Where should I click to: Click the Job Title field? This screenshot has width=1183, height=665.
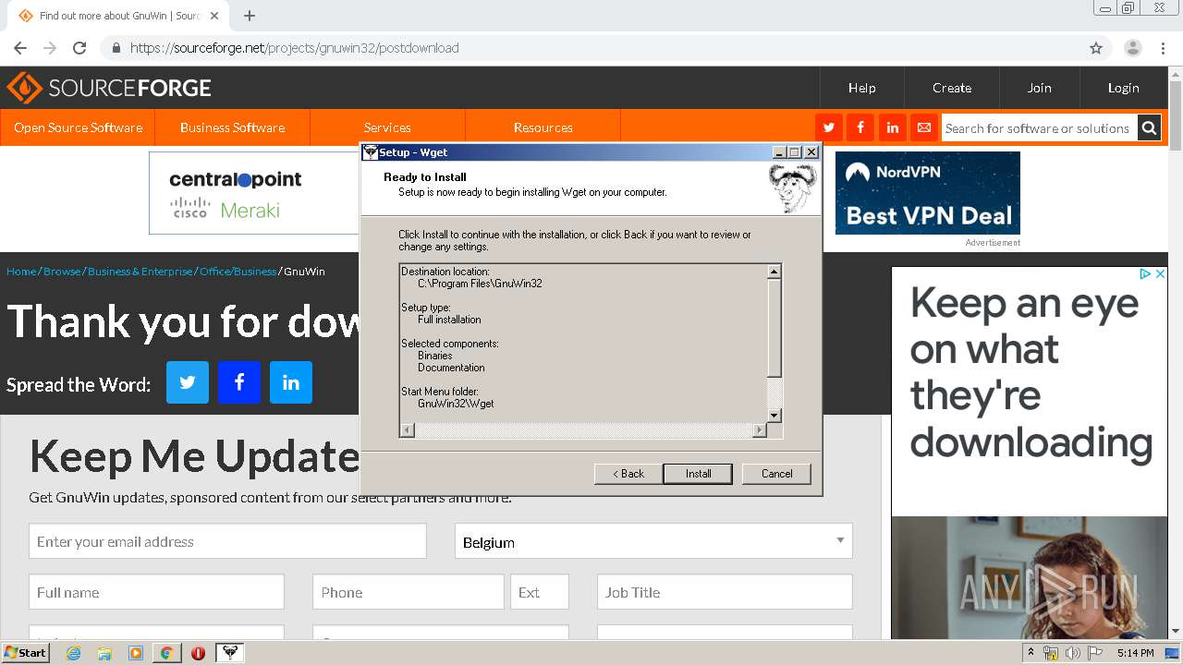(x=725, y=592)
